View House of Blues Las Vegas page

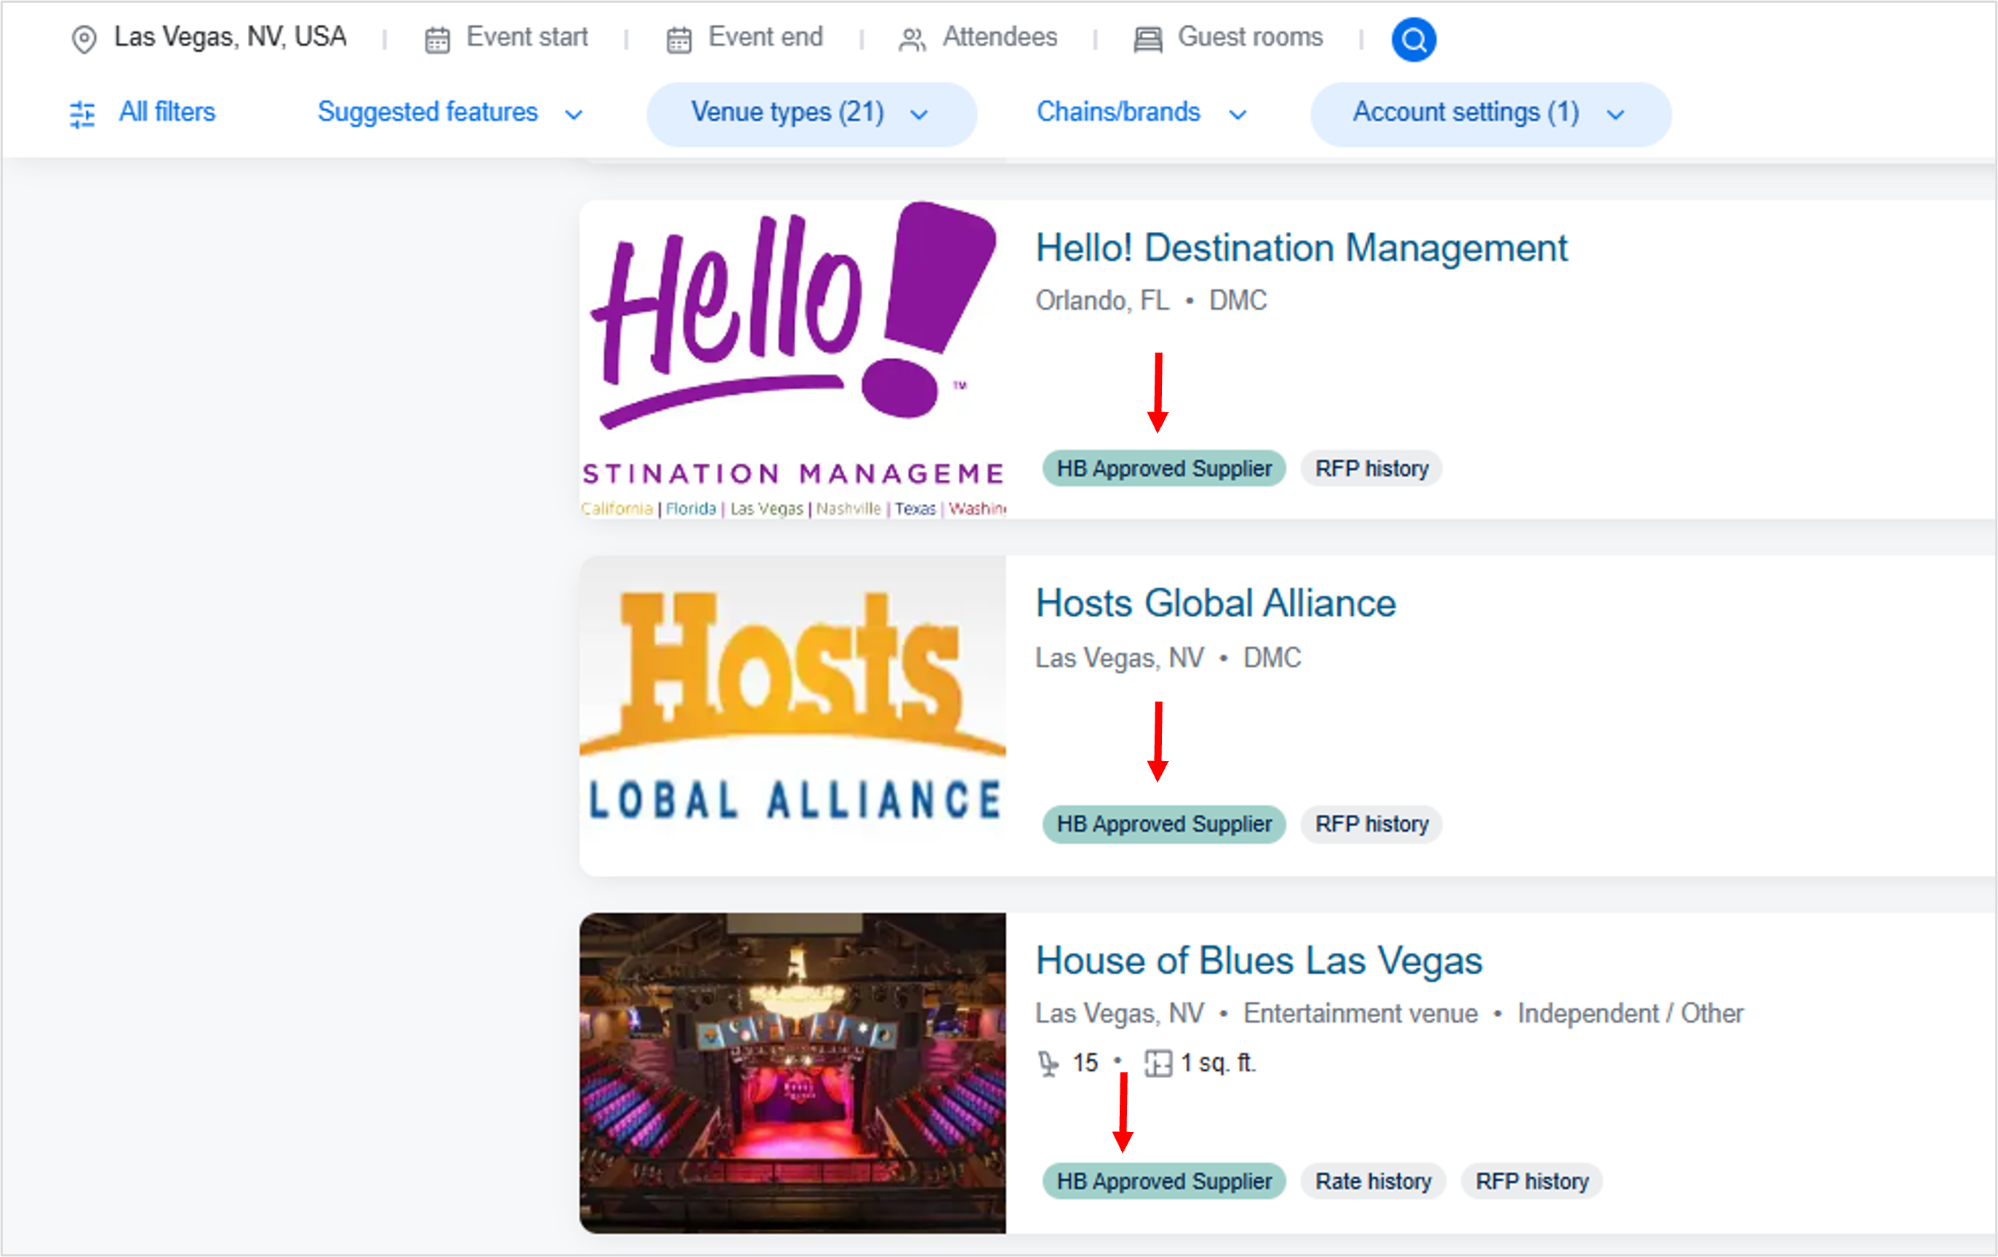(1259, 961)
